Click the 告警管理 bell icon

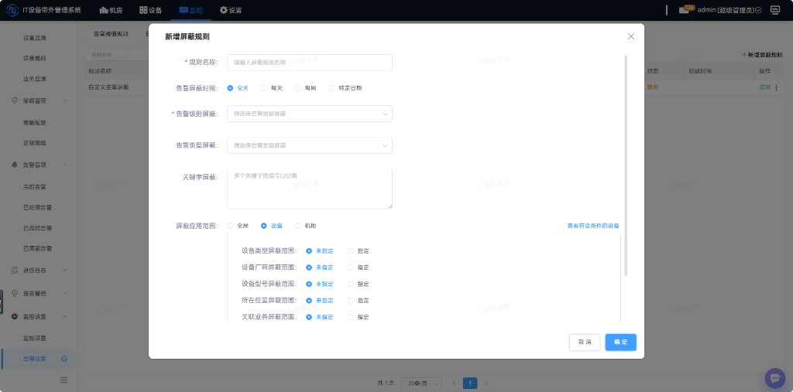(x=14, y=165)
